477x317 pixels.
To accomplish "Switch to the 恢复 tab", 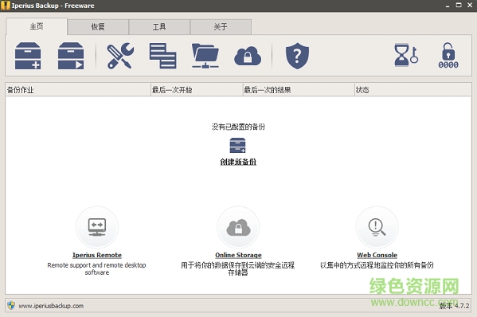I will click(98, 27).
